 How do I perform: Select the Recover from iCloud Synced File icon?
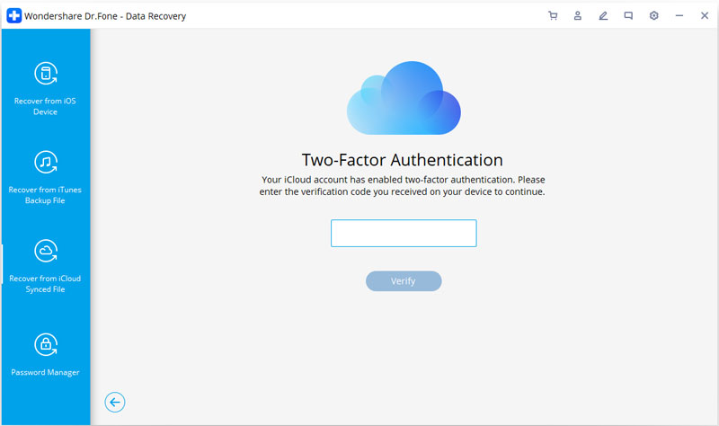coord(46,251)
